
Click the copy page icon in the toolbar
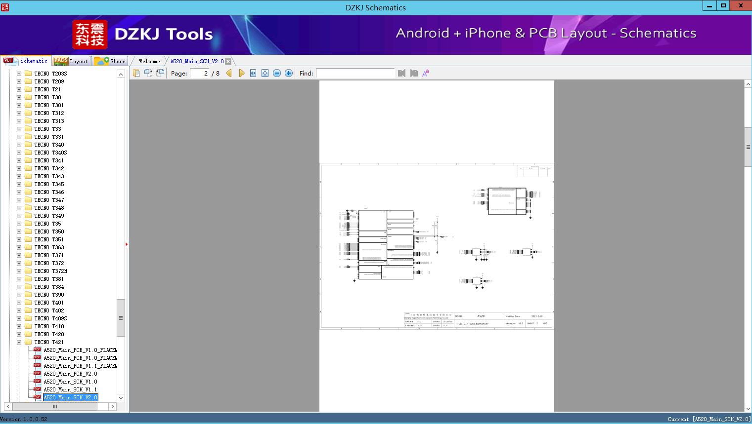pyautogui.click(x=136, y=73)
